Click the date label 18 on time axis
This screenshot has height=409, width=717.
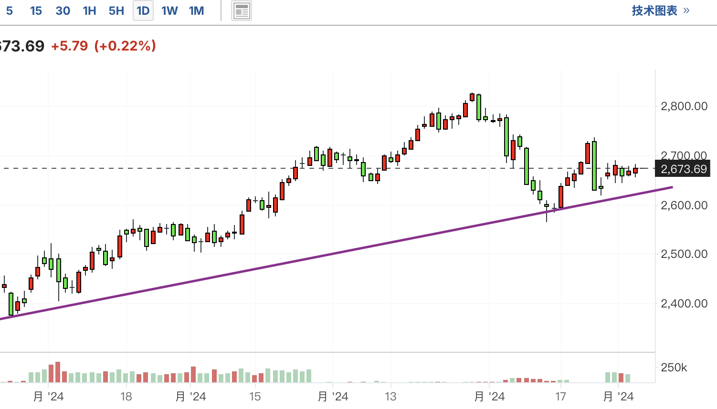(126, 397)
